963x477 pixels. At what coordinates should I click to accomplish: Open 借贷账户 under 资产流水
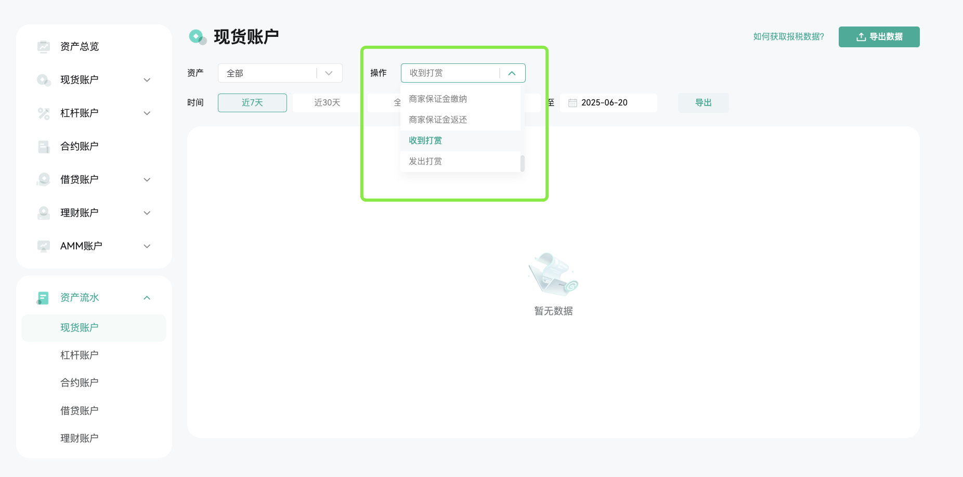(79, 411)
